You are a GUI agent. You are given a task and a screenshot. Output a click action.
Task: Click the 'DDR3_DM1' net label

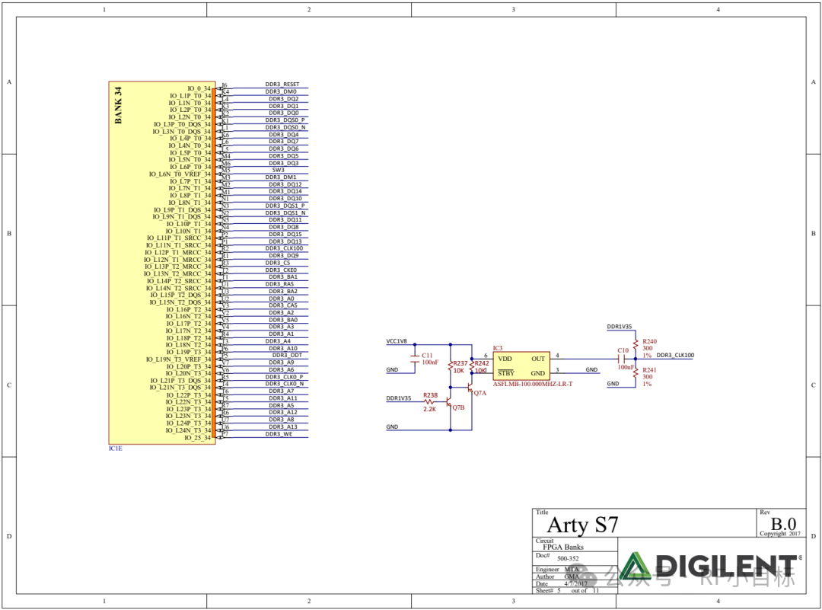280,177
